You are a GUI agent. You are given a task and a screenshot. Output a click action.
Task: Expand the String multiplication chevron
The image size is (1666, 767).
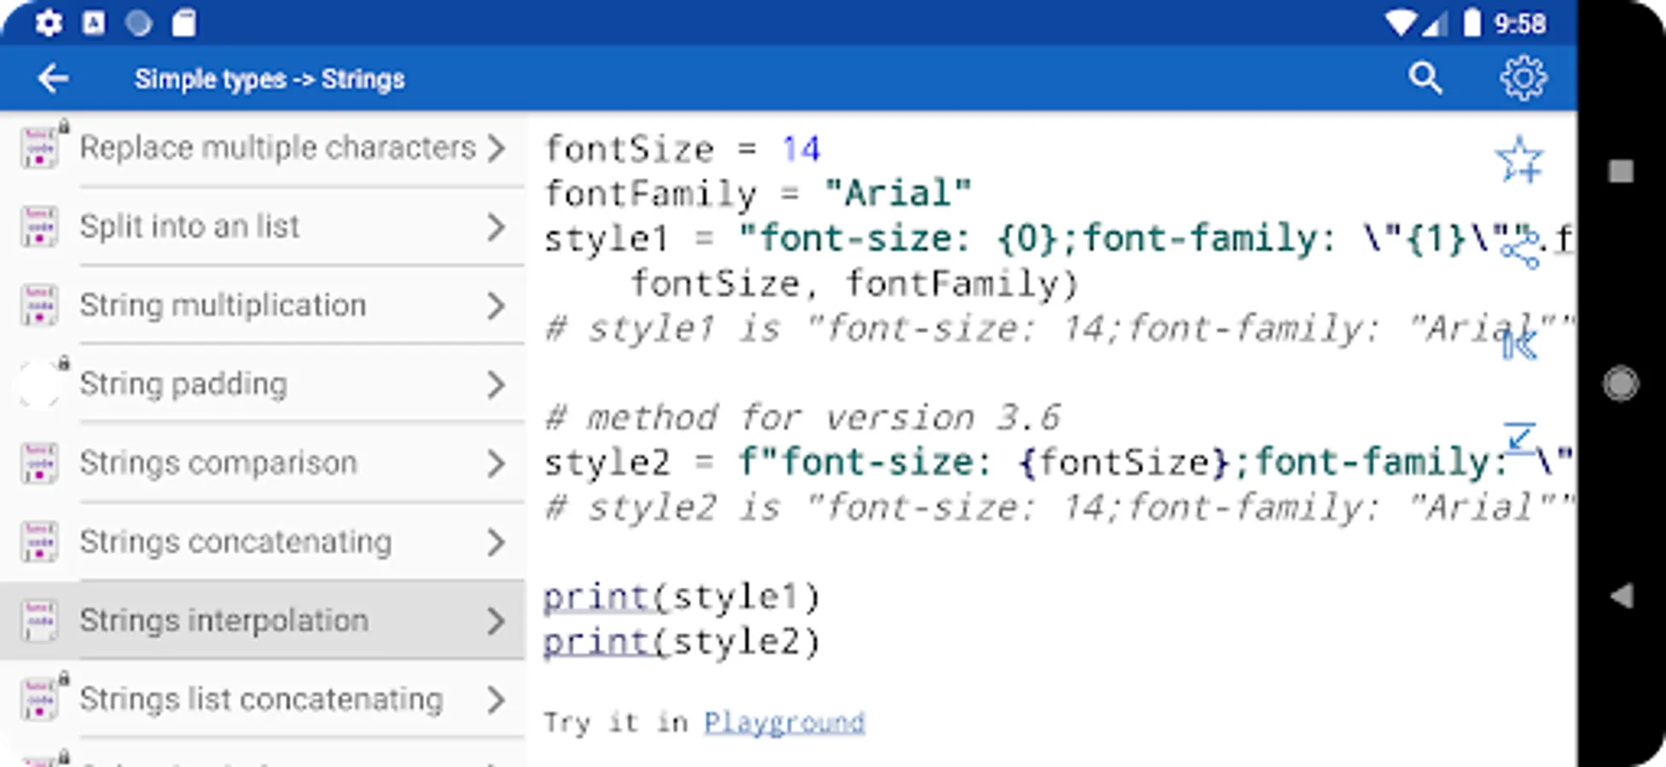[x=496, y=306]
